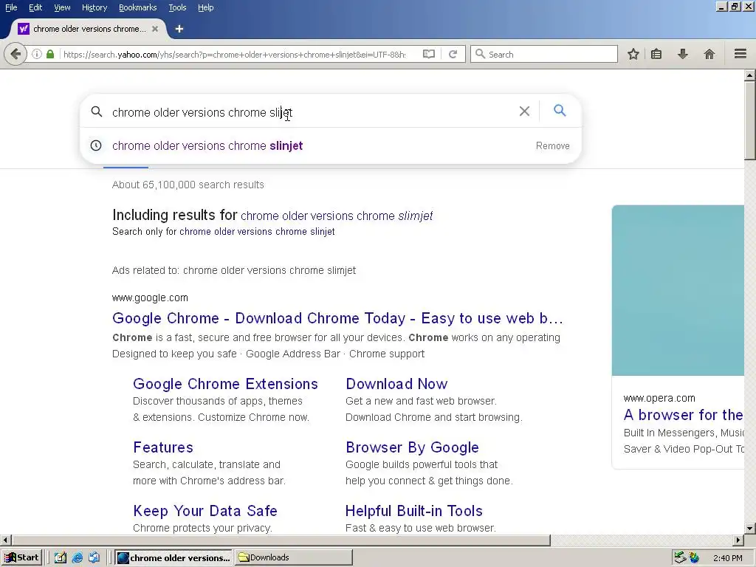Bookmark this page with the star icon
The image size is (756, 567).
[x=633, y=54]
